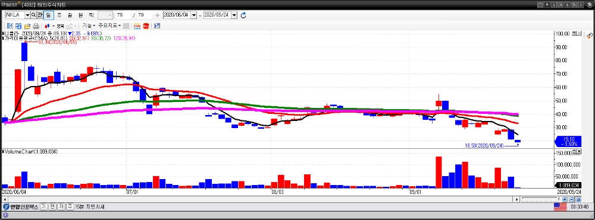
Task: Open the yellow folder icon
Action: [27, 26]
